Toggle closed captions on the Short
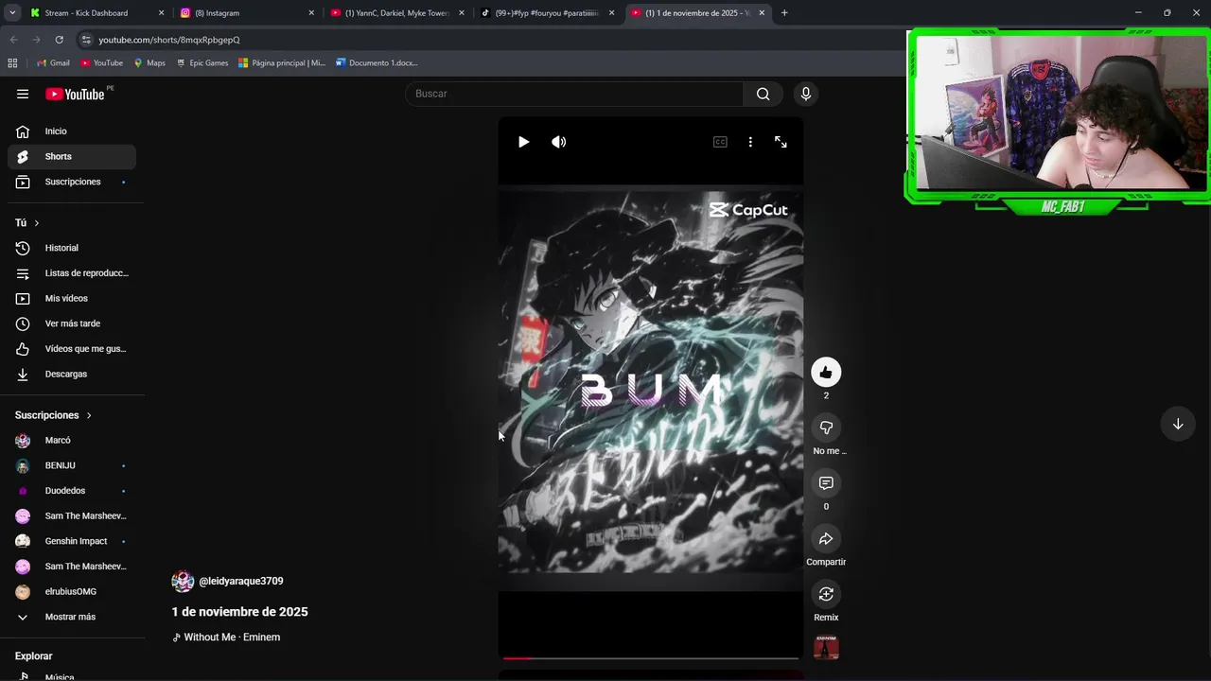This screenshot has width=1211, height=681. pyautogui.click(x=720, y=142)
